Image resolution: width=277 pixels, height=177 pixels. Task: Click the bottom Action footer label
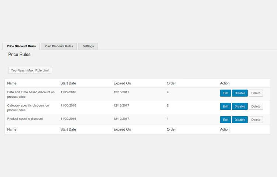click(x=225, y=129)
